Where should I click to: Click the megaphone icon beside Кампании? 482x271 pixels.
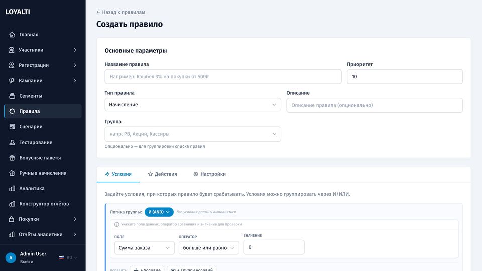12,80
